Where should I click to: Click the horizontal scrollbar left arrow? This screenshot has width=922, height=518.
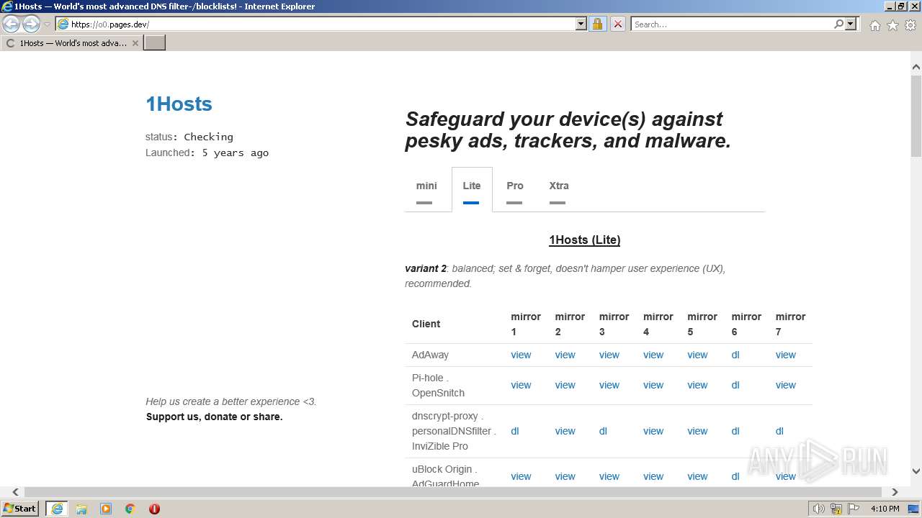coord(15,492)
